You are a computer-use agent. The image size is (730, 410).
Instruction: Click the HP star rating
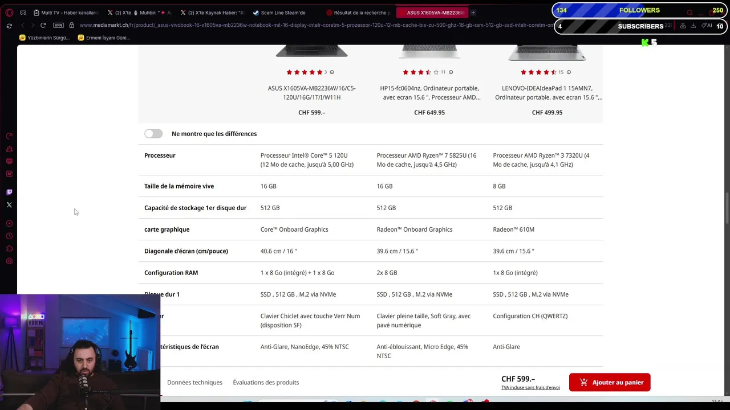point(420,72)
